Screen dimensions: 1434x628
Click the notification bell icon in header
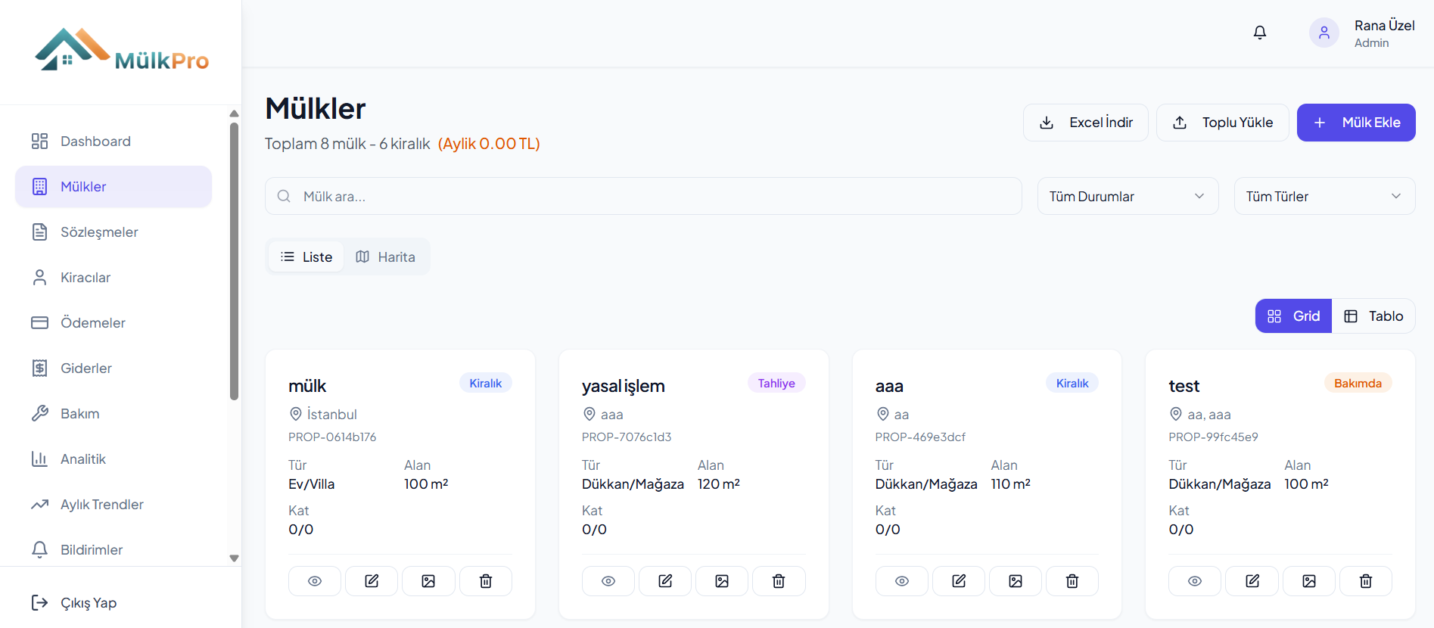click(1260, 33)
